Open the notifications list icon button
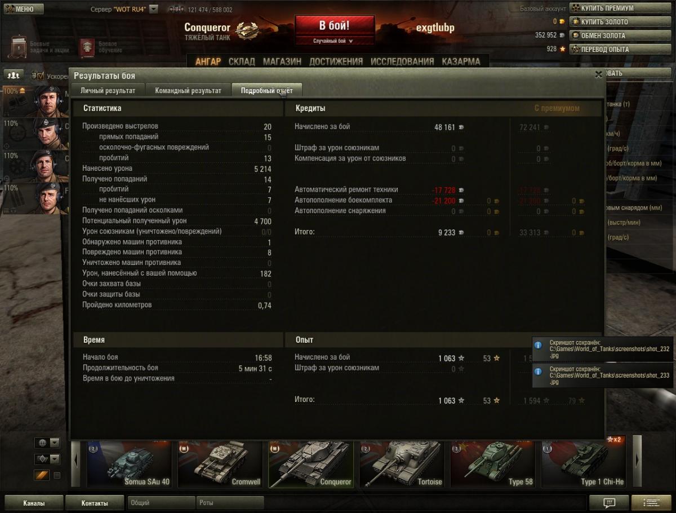This screenshot has height=513, width=676. tap(651, 503)
